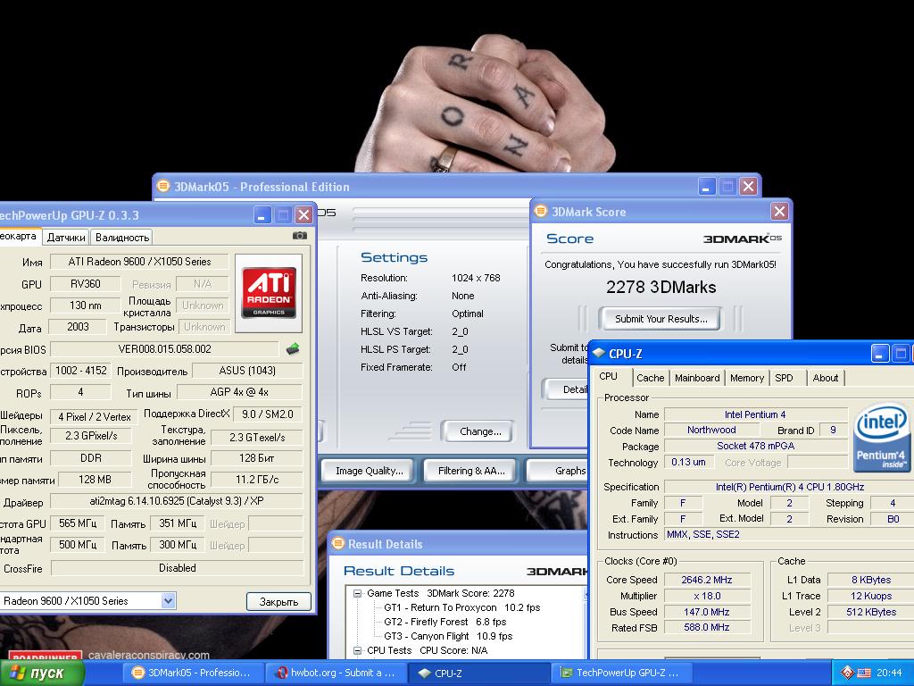
Task: Switch to hwbot.org browser taskbar button
Action: (x=337, y=673)
